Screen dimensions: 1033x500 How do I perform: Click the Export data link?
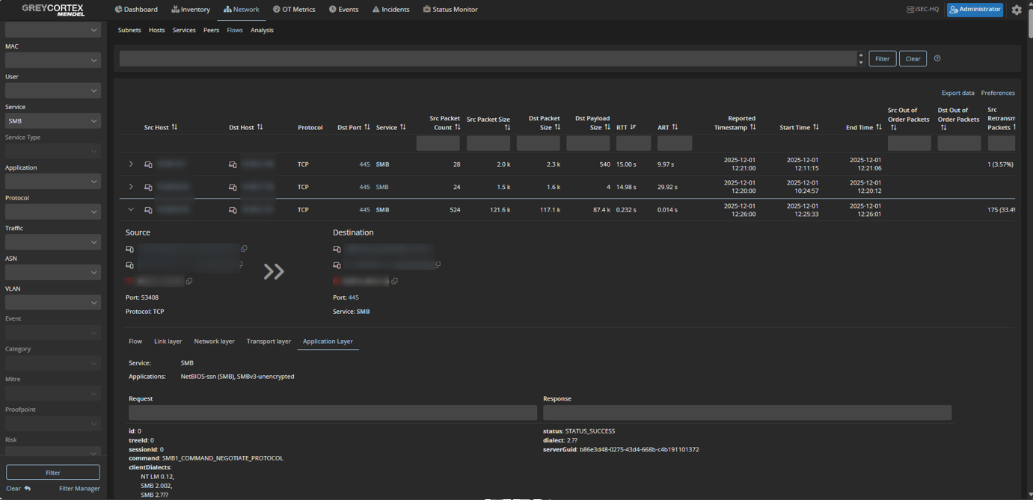click(957, 93)
